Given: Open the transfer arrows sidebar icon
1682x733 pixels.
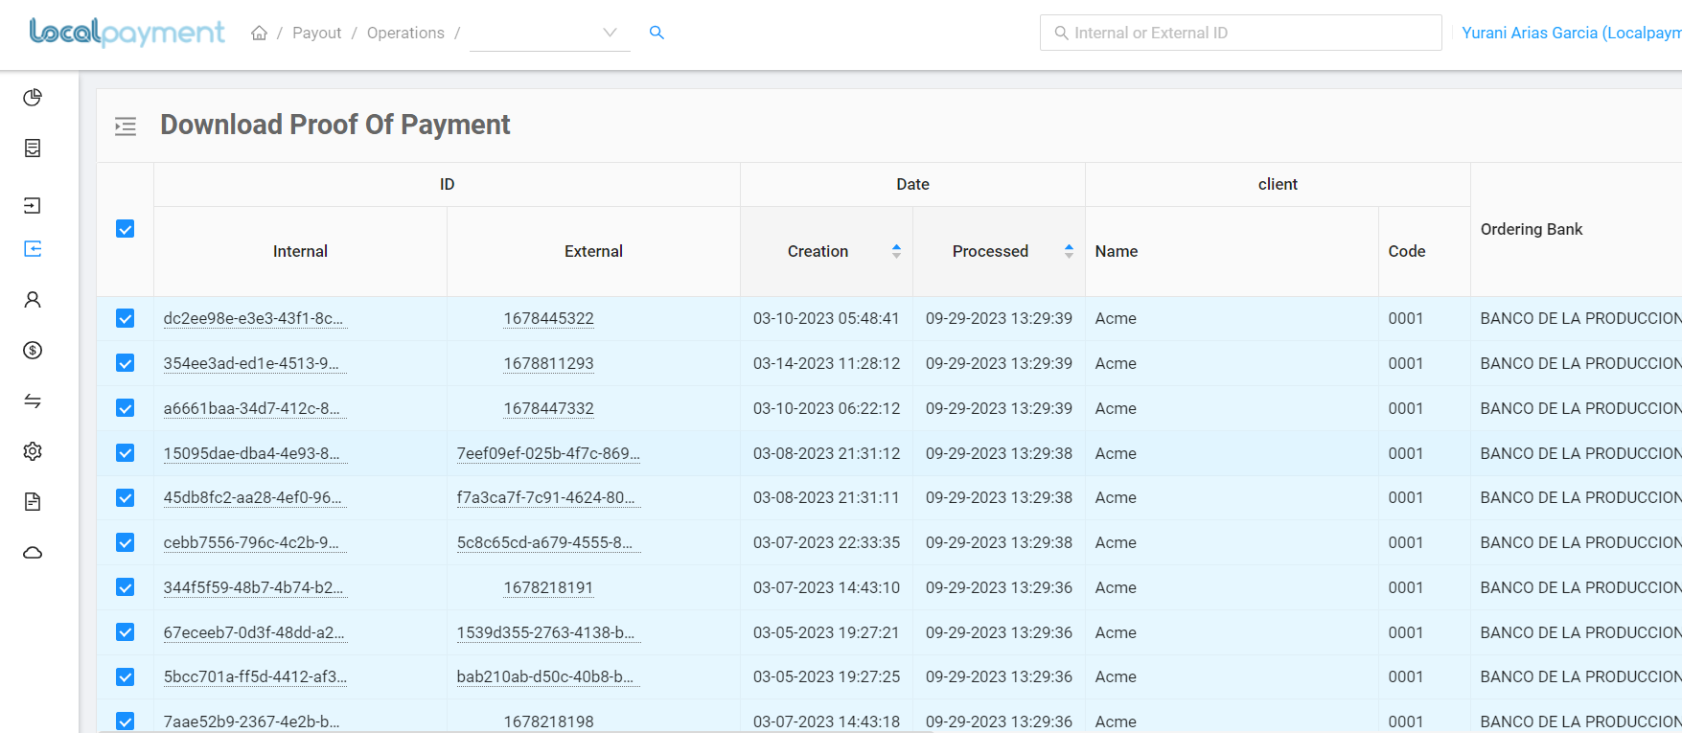Looking at the screenshot, I should (x=33, y=401).
